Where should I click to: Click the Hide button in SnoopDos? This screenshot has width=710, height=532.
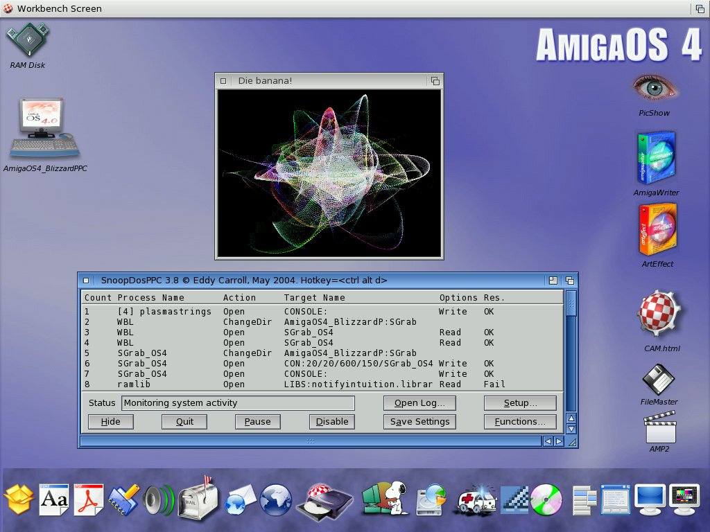point(110,422)
